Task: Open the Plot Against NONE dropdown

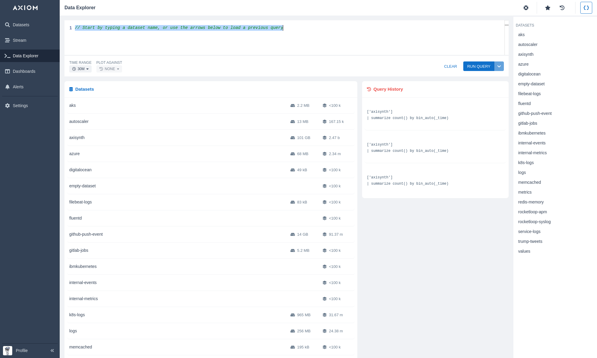Action: coord(109,69)
